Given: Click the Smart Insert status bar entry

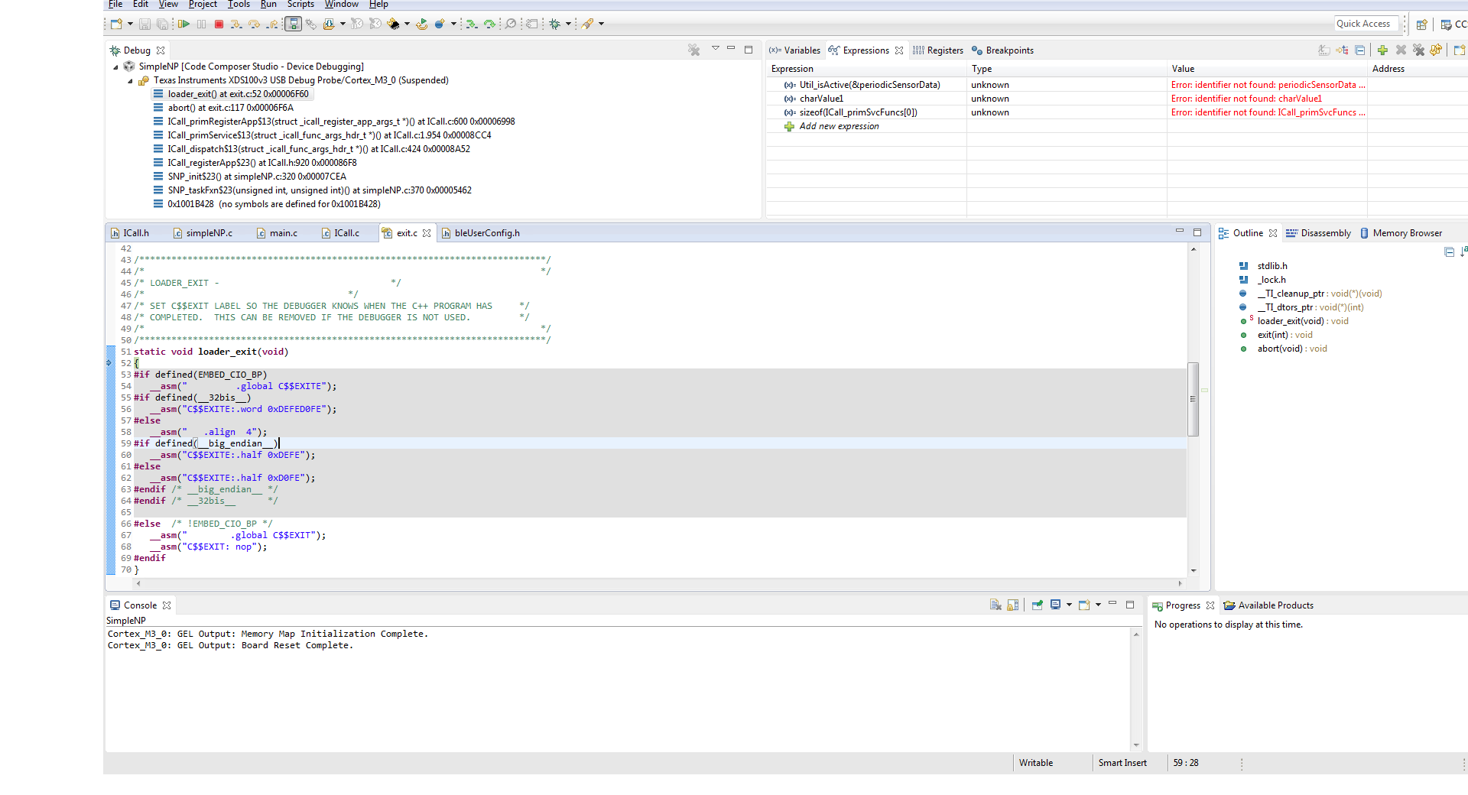Looking at the screenshot, I should (x=1122, y=763).
